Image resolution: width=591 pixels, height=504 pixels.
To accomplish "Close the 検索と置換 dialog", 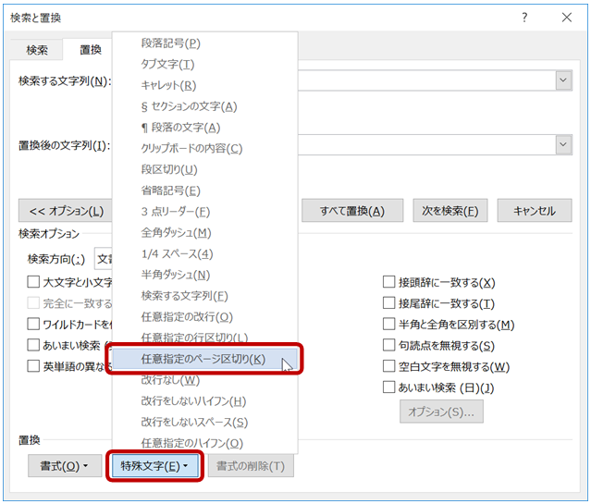I will (x=566, y=18).
